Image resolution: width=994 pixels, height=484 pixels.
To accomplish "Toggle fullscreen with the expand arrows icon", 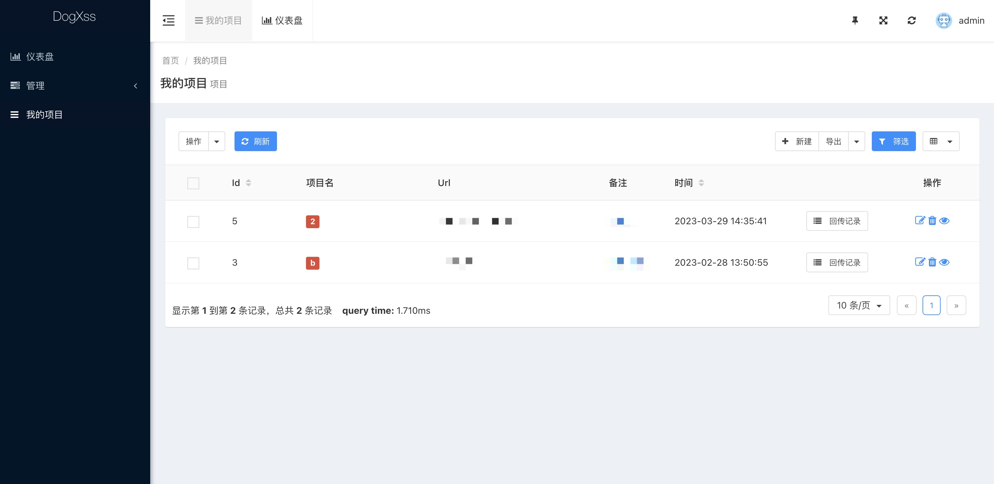I will tap(883, 20).
